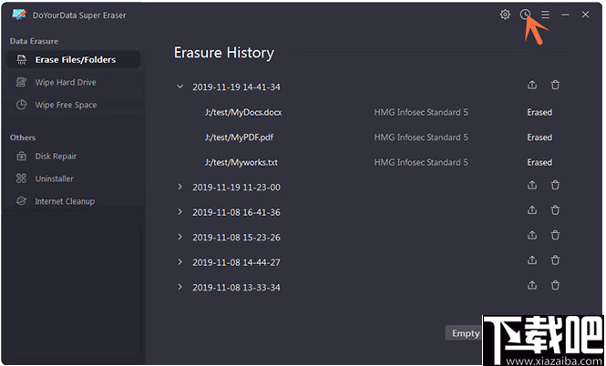Click the 2019-11-19 11-23-00 timestamp
This screenshot has width=606, height=366.
237,188
